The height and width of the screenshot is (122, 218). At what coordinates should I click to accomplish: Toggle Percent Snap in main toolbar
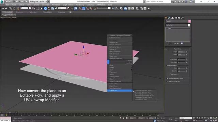[87, 8]
